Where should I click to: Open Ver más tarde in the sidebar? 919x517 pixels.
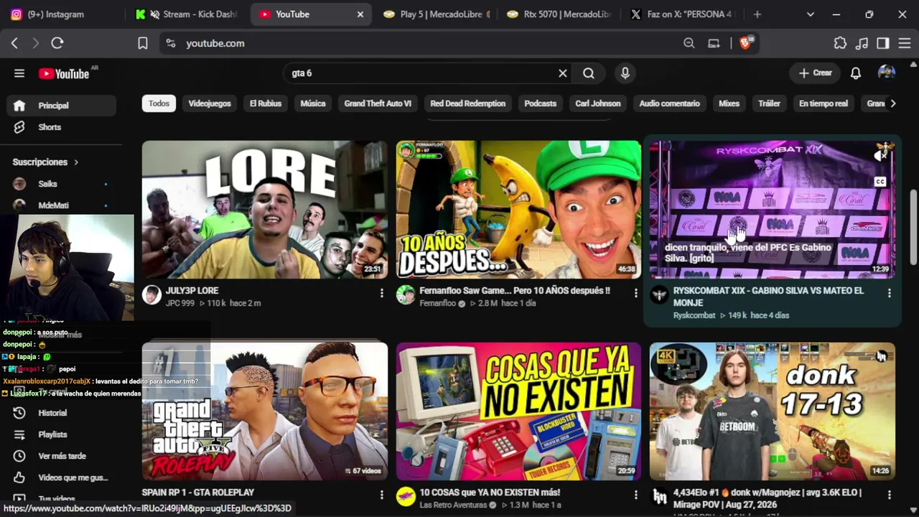tap(61, 456)
